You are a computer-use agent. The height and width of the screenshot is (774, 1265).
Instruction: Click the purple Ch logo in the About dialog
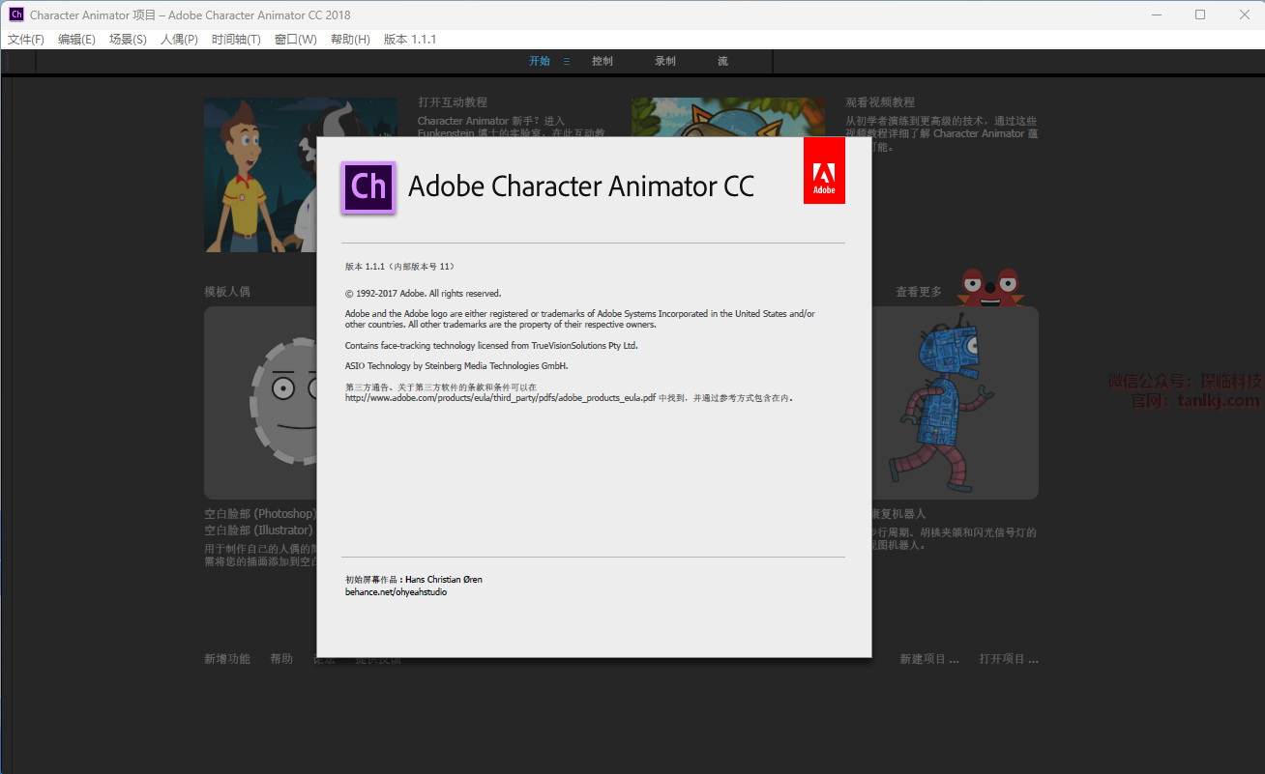pos(368,186)
